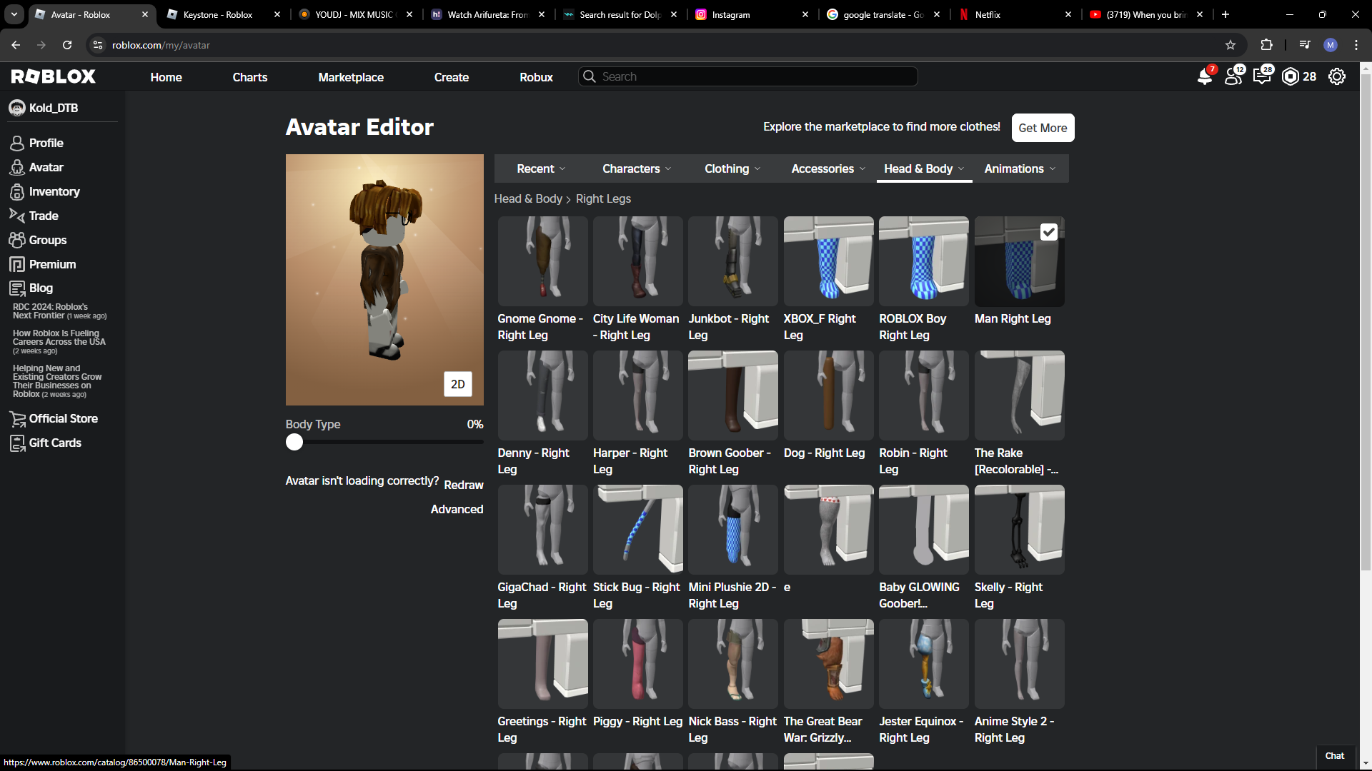Click the Kold_DTB user avatar icon
The height and width of the screenshot is (771, 1372).
click(x=17, y=108)
